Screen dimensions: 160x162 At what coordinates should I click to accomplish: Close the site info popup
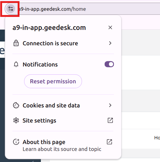click(x=110, y=28)
